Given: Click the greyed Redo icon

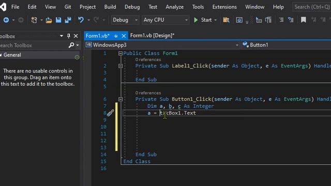Looking at the screenshot, I should click(96, 20).
